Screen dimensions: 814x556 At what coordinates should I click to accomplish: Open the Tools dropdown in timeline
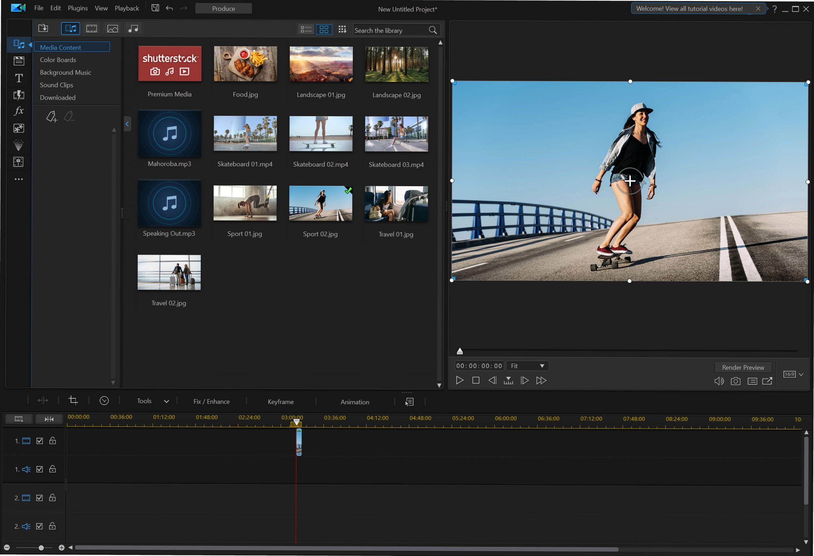152,402
